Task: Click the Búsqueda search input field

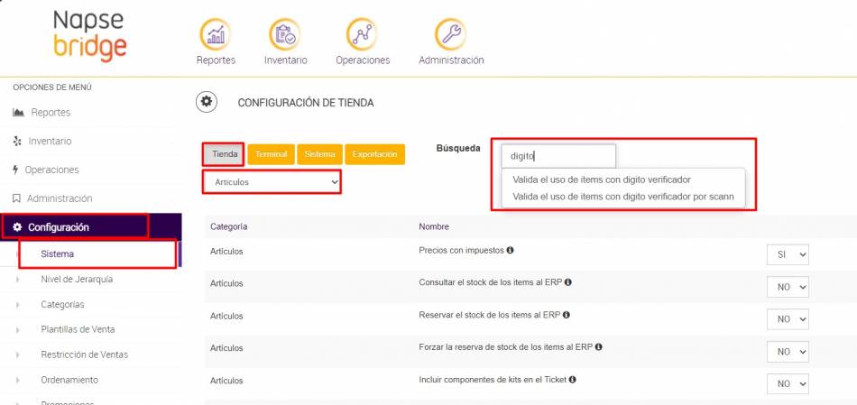Action: 558,156
